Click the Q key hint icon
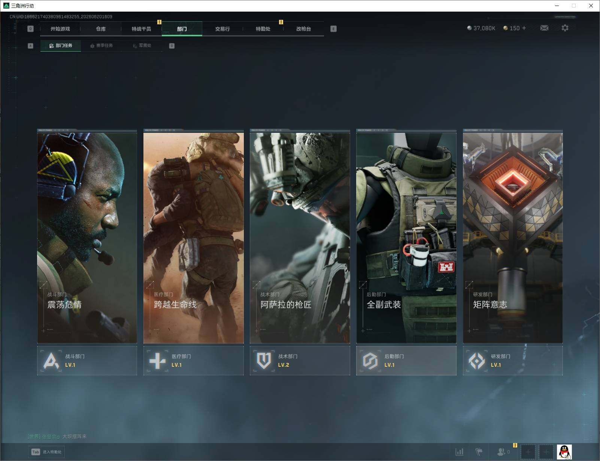Image resolution: width=600 pixels, height=461 pixels. pos(31,29)
